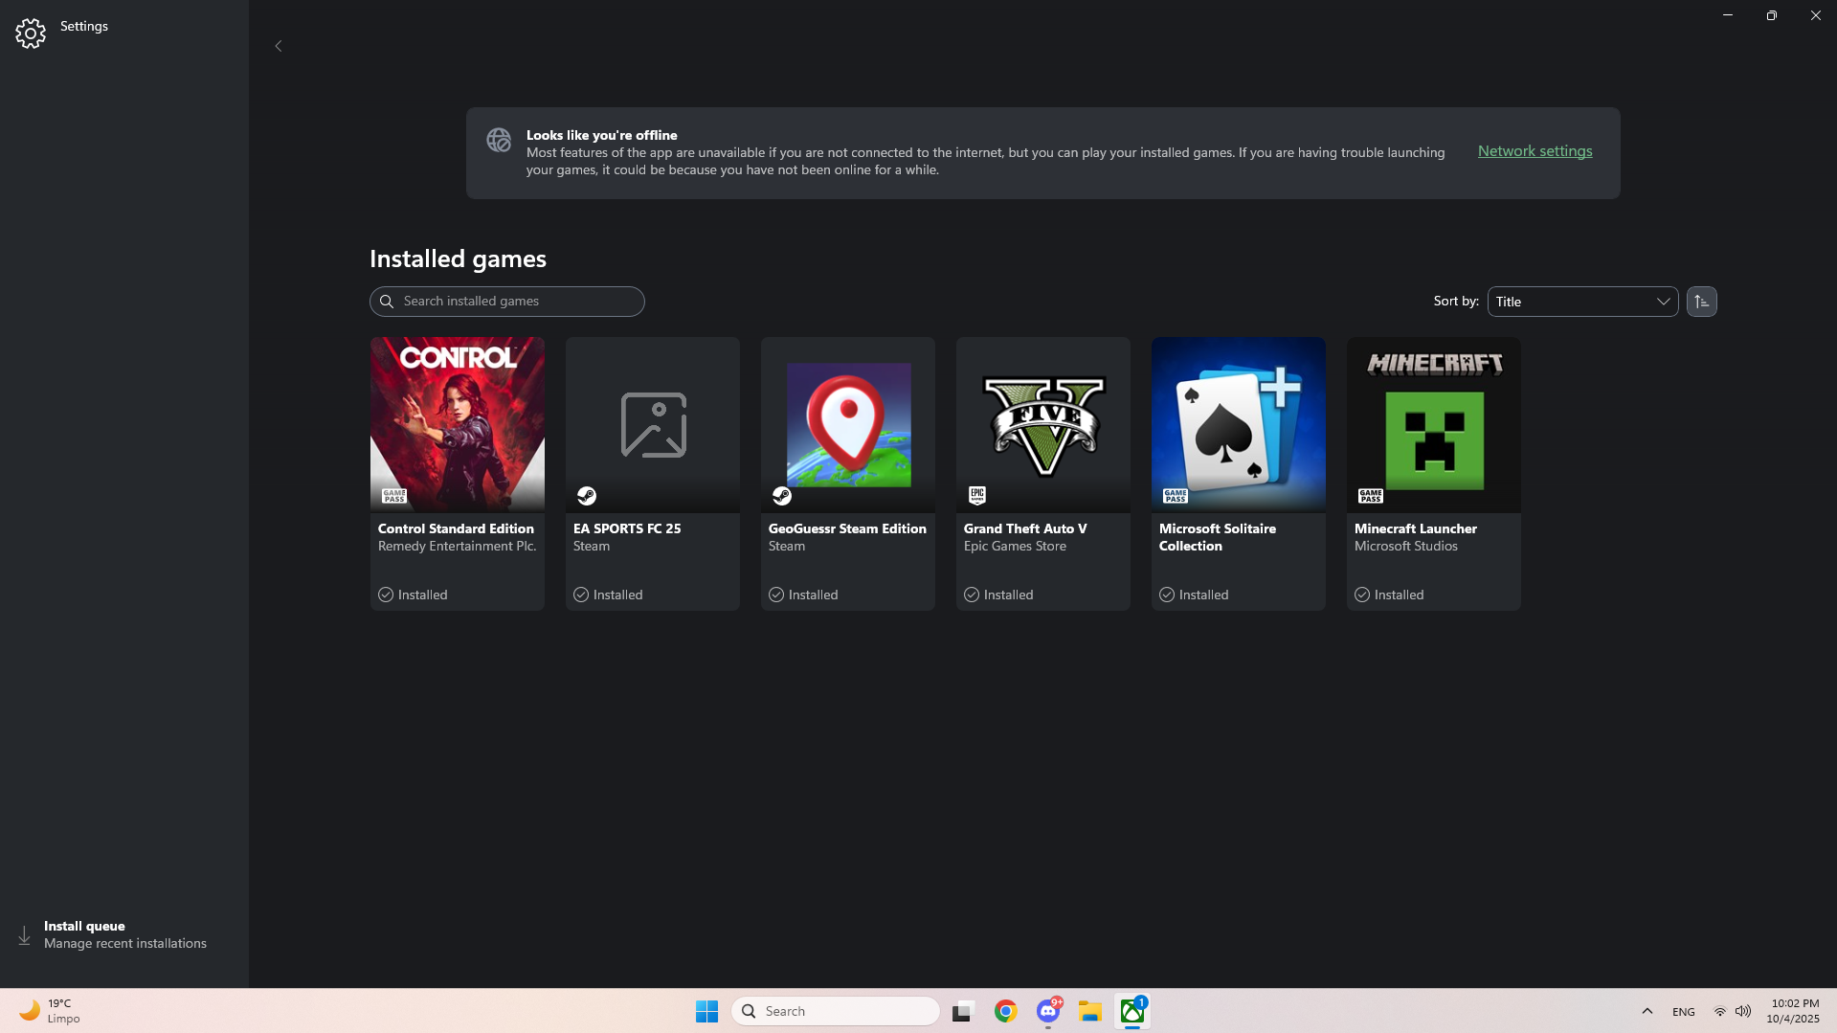Open weather widget showing 19°C

click(50, 1011)
